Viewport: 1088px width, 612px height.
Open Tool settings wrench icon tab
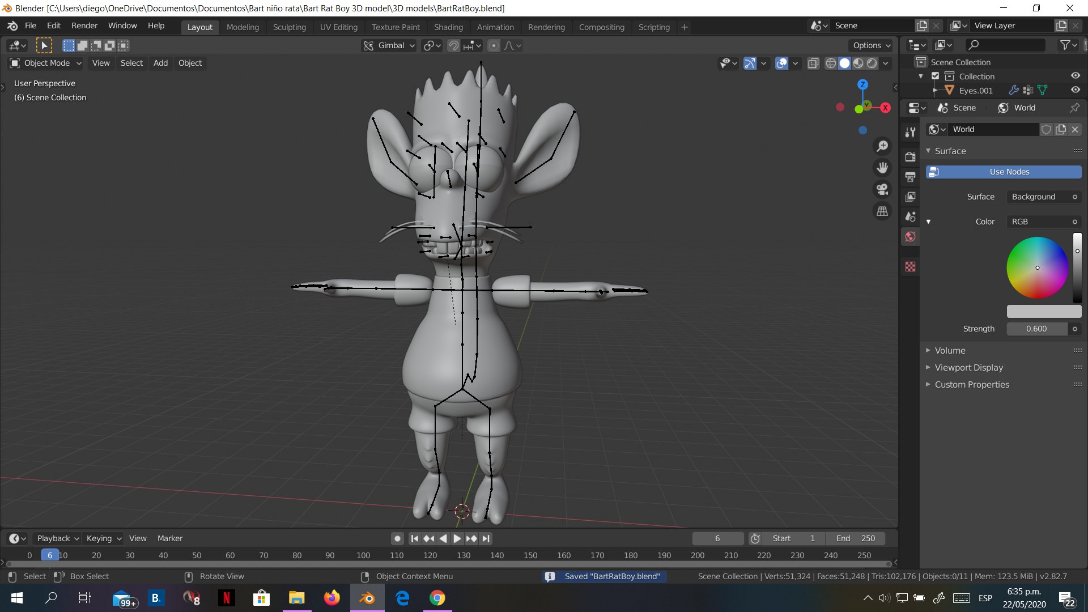(910, 132)
